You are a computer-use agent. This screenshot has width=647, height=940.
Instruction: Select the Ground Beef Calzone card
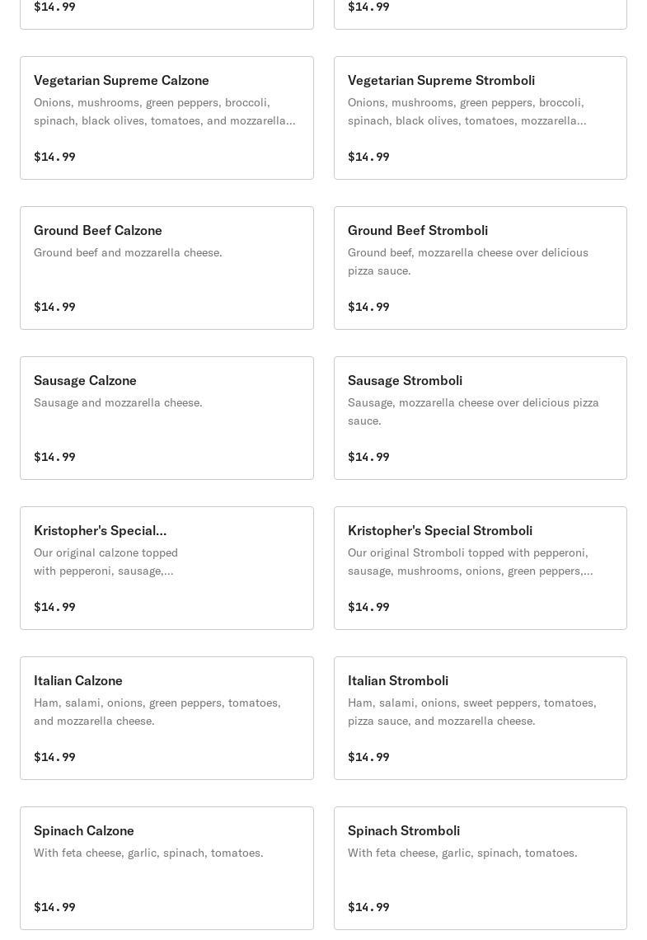(166, 268)
